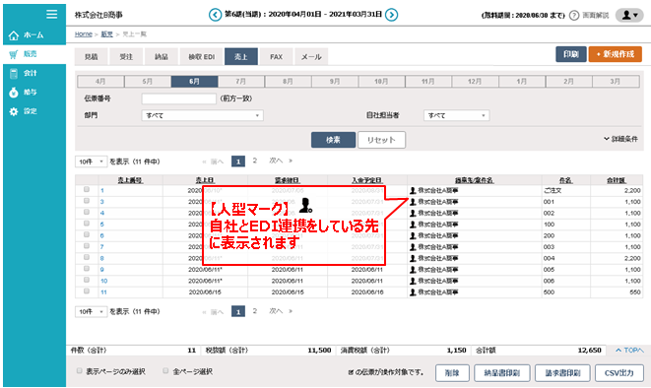Click person mark icon in row 11
The height and width of the screenshot is (388, 651).
click(x=413, y=292)
